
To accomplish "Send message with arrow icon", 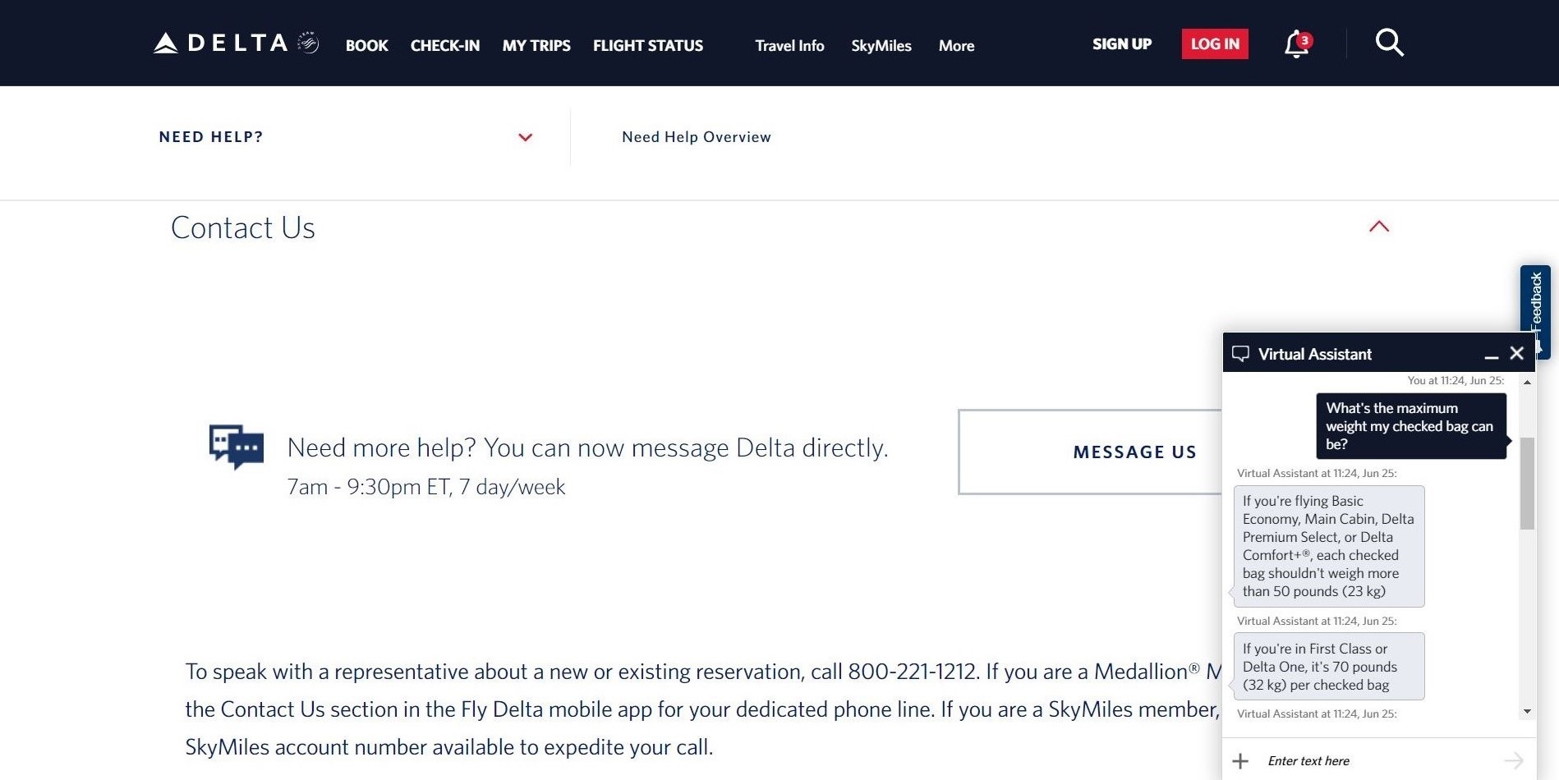I will click(1513, 761).
